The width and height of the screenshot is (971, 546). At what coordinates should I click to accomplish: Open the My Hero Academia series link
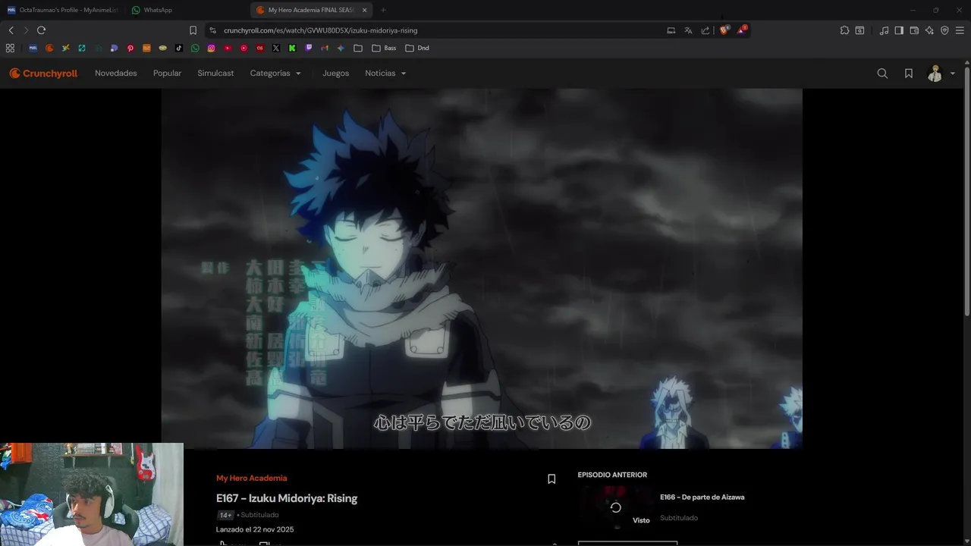coord(251,479)
